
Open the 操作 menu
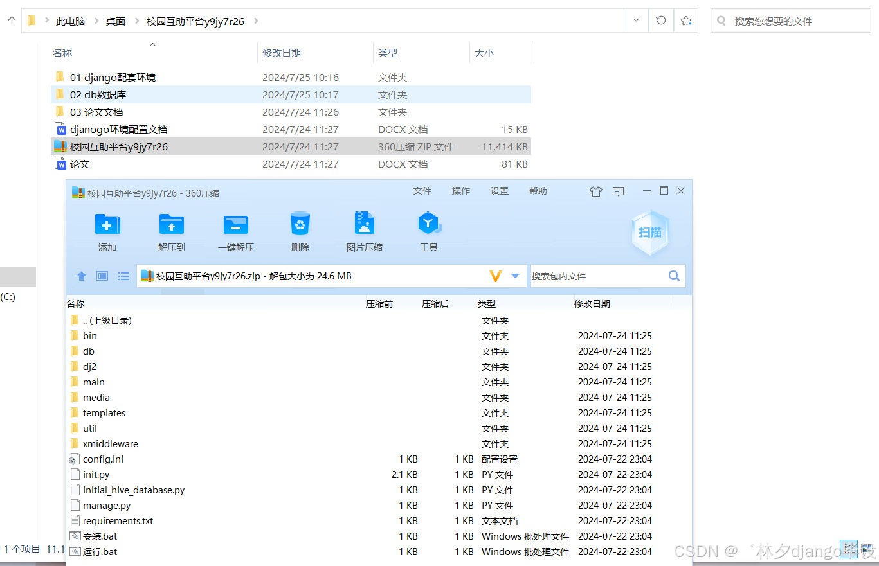point(460,191)
